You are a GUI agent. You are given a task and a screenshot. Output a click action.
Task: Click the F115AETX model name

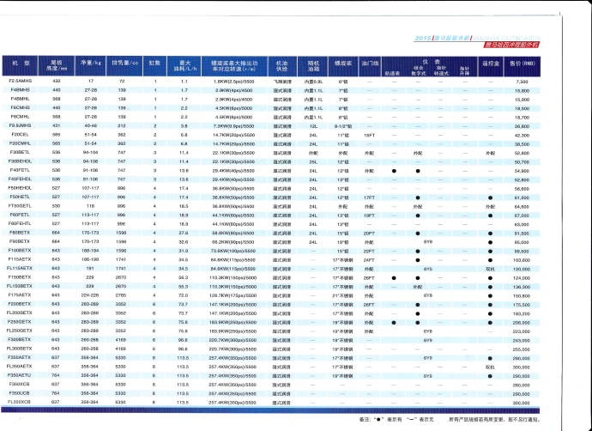tap(21, 258)
